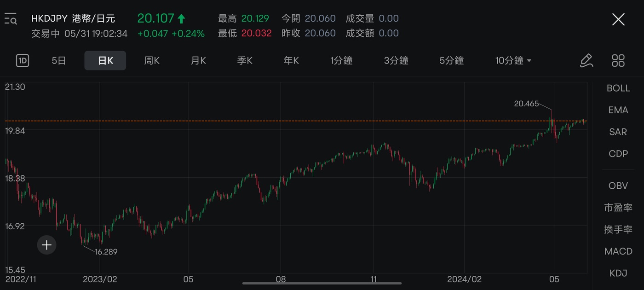Click the 最低 value 20.032
This screenshot has height=290, width=644.
[256, 33]
